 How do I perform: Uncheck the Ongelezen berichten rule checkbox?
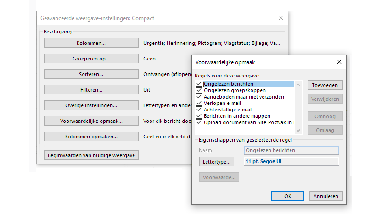click(199, 84)
